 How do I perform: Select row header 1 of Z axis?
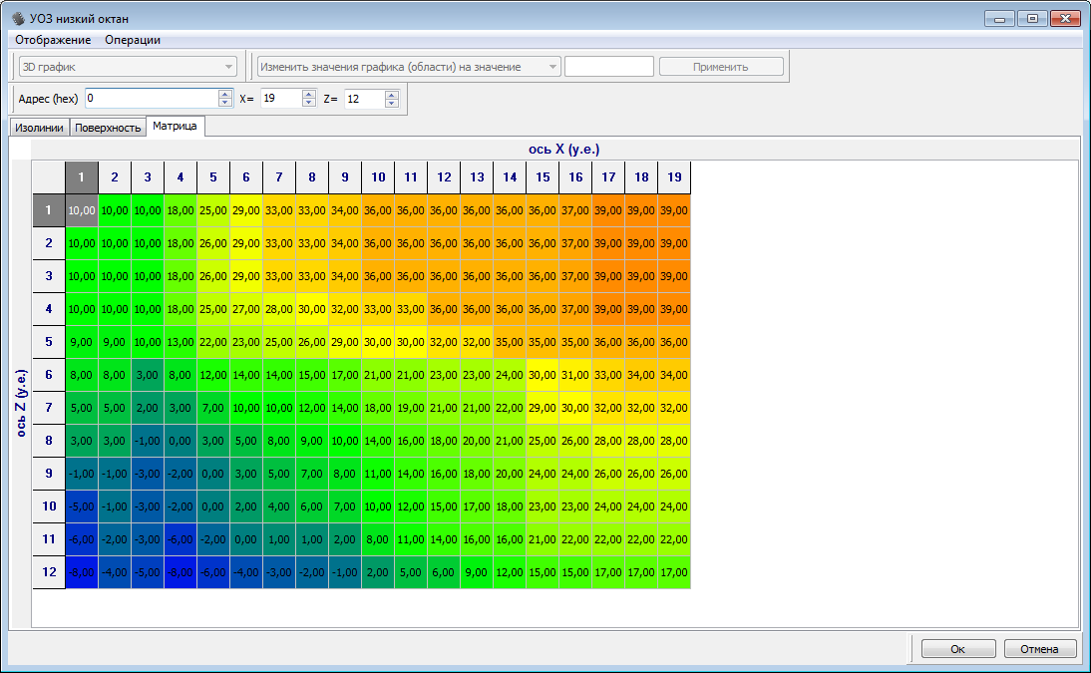49,210
